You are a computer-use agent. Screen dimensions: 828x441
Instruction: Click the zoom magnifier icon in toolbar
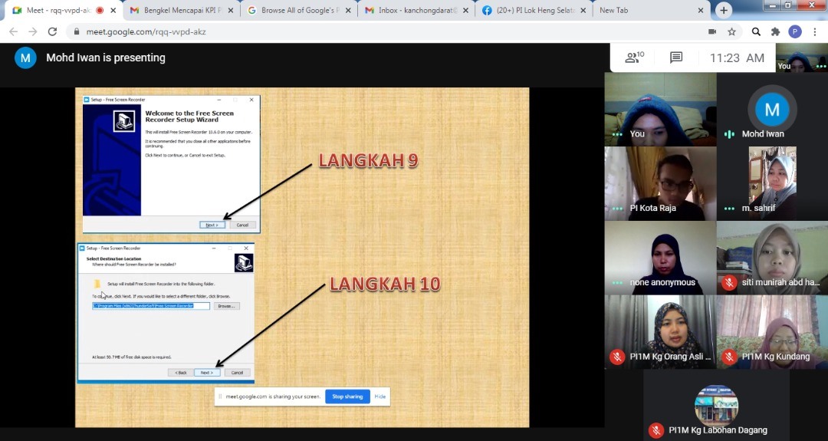pos(756,31)
